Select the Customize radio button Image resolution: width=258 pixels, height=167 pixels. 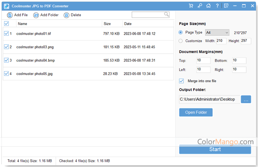coord(181,41)
